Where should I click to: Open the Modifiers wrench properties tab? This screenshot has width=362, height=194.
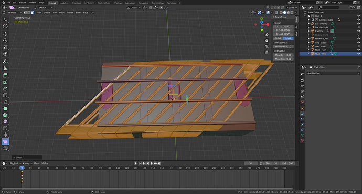point(302,114)
